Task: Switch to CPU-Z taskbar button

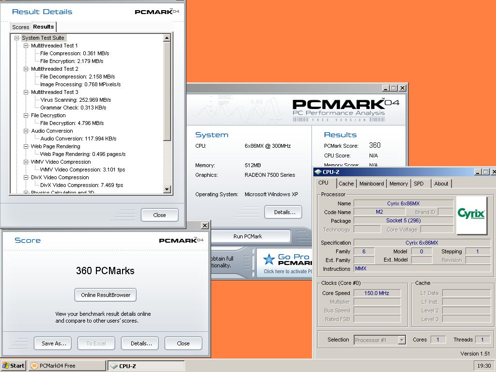Action: [x=146, y=366]
